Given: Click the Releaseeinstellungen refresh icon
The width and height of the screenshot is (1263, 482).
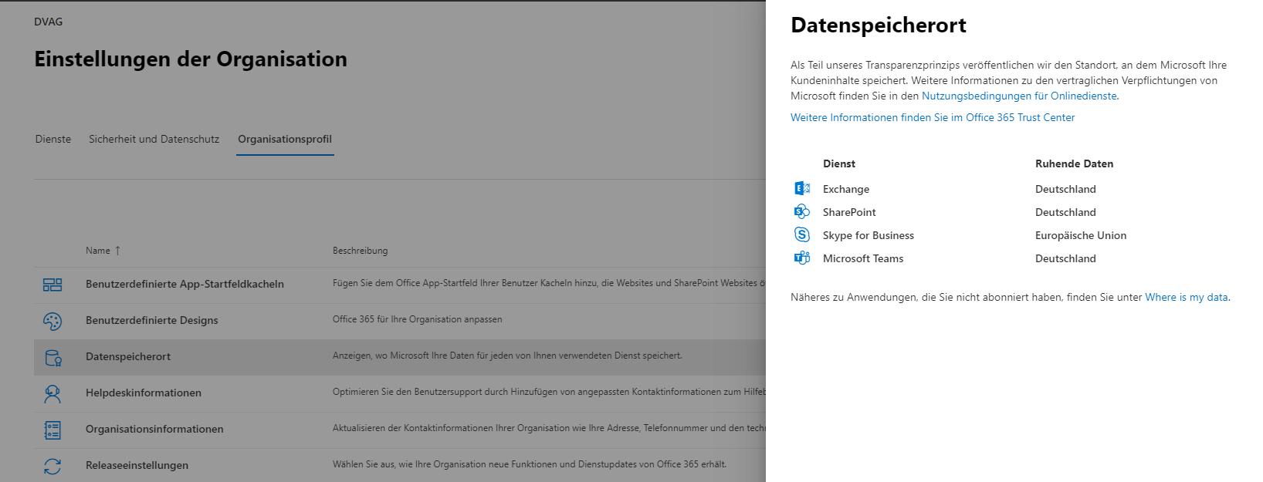Looking at the screenshot, I should [x=52, y=466].
